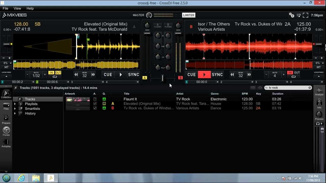The width and height of the screenshot is (326, 183).
Task: Switch browser to artwork view icon
Action: tap(260, 88)
